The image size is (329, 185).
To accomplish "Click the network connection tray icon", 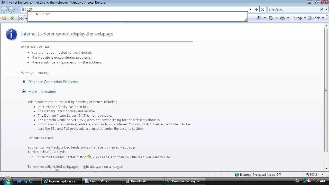I will point(304,181).
